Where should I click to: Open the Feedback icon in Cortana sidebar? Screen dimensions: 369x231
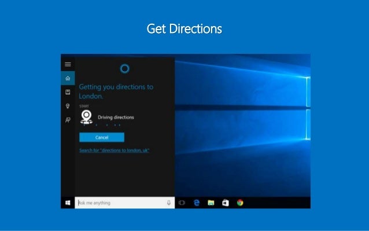tap(68, 120)
